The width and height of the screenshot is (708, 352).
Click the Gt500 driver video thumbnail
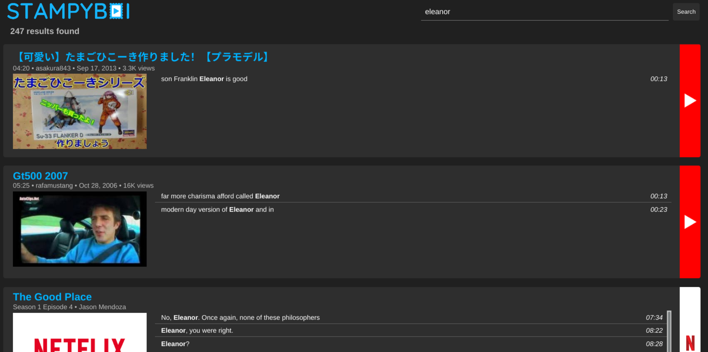click(x=80, y=229)
